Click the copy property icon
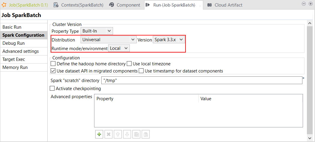Viewport: 315px width, 142px height. point(136,134)
